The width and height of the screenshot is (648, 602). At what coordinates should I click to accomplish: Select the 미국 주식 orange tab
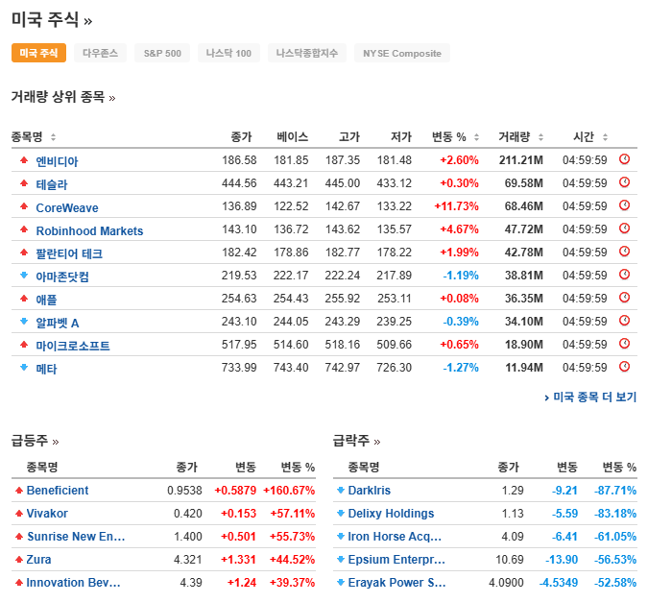38,53
